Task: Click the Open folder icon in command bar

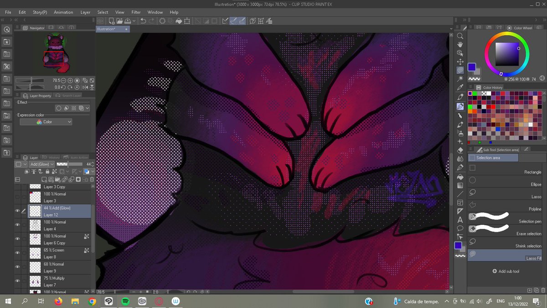Action: pos(119,21)
